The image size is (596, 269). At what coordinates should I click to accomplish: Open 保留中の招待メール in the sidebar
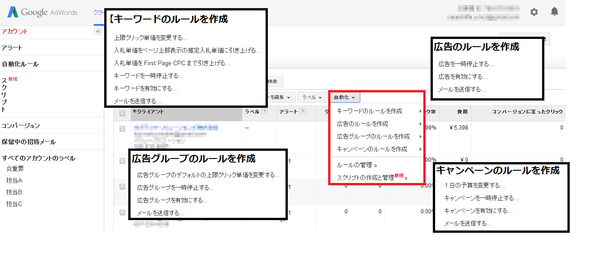29,142
